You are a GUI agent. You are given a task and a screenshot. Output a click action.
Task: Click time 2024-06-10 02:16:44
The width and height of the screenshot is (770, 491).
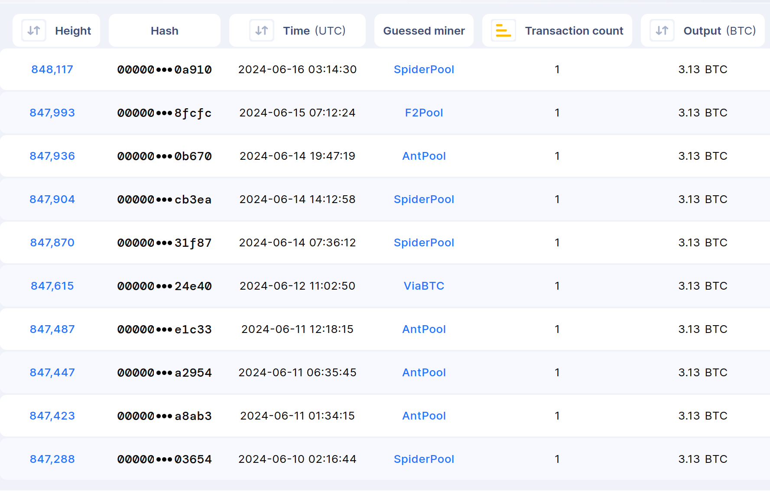(x=297, y=459)
